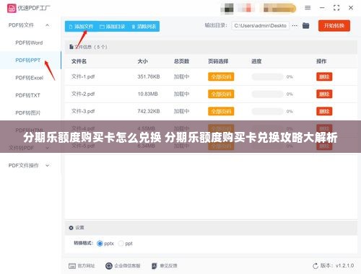Select the pptx output format radio button
Image resolution: width=361 pixels, height=274 pixels.
(100, 244)
